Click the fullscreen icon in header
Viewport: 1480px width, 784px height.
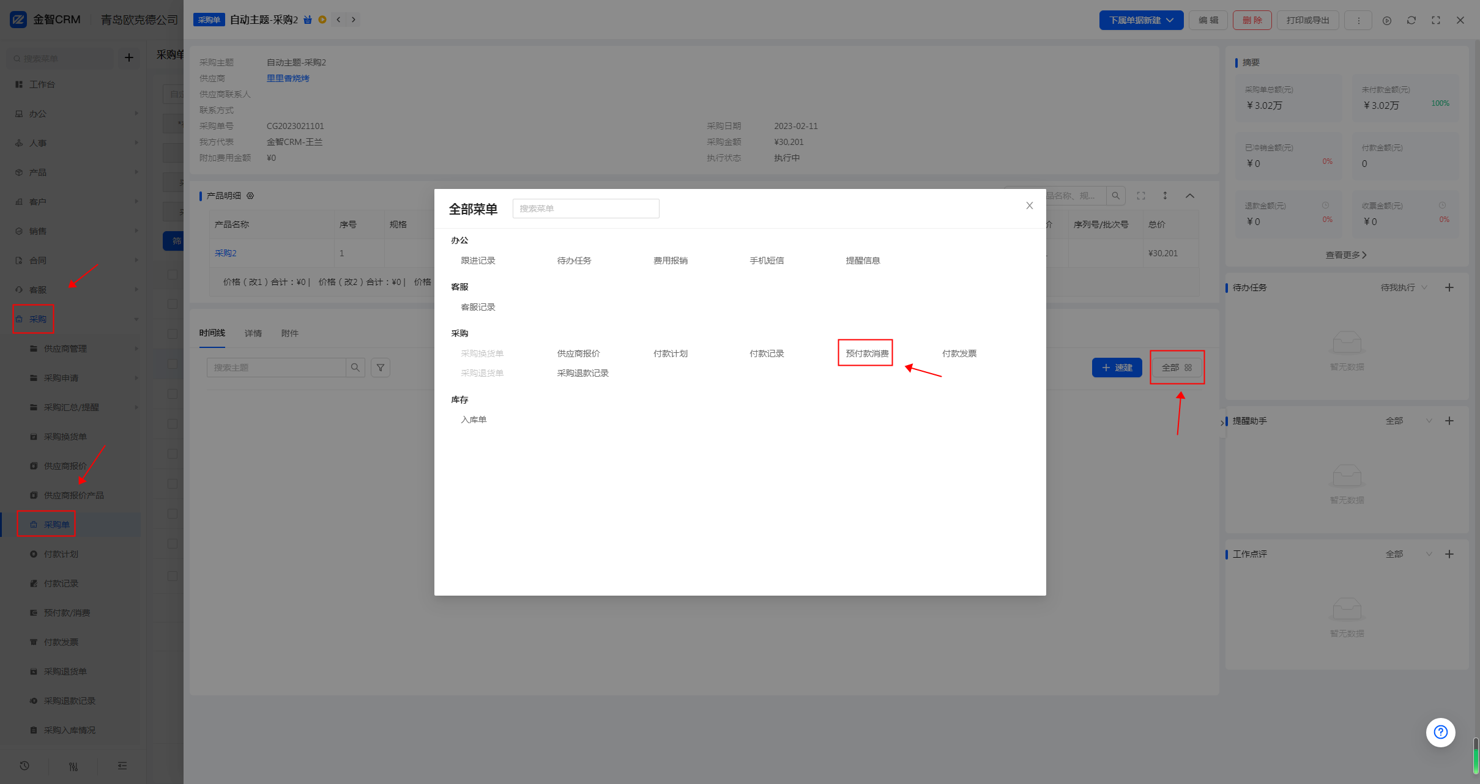1436,20
